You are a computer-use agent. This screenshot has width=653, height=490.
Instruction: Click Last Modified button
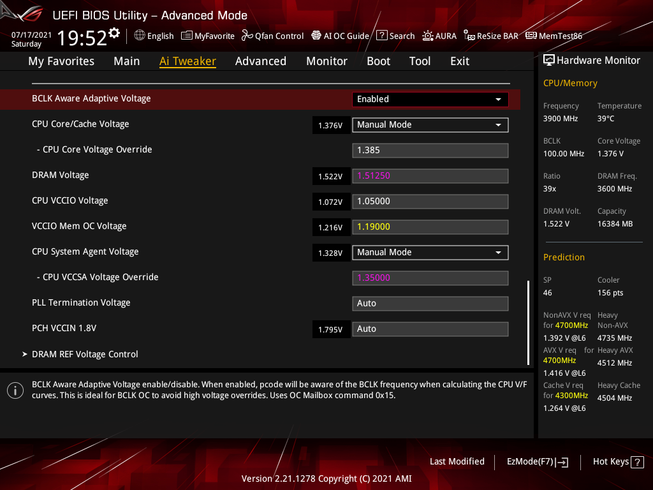pos(457,462)
